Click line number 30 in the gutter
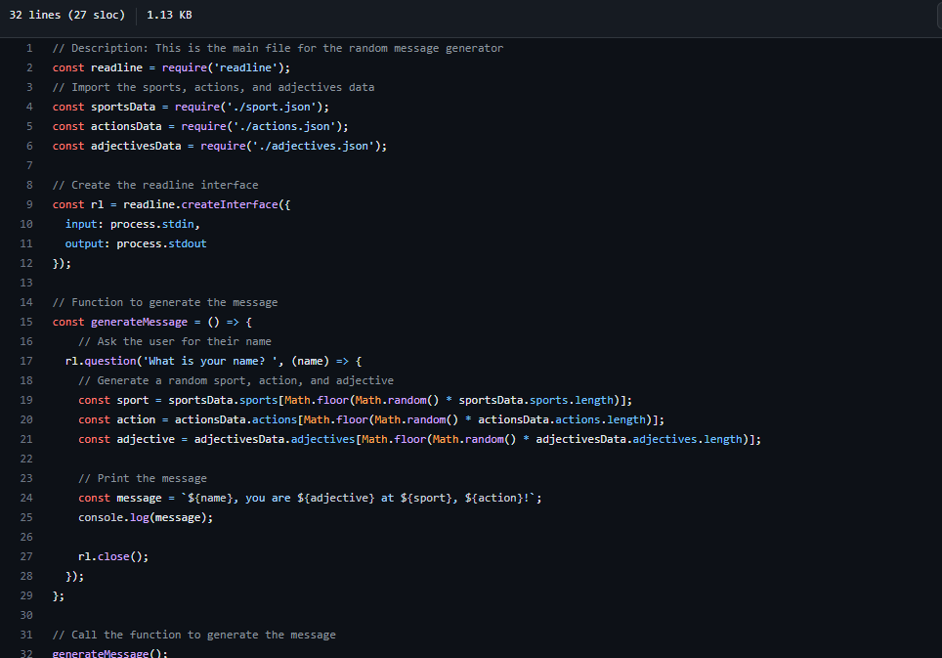Image resolution: width=942 pixels, height=658 pixels. 26,615
